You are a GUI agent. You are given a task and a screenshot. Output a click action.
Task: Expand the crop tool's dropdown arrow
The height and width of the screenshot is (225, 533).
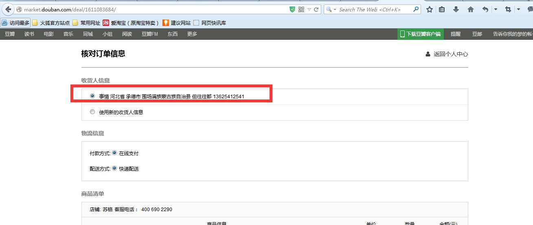tap(519, 9)
